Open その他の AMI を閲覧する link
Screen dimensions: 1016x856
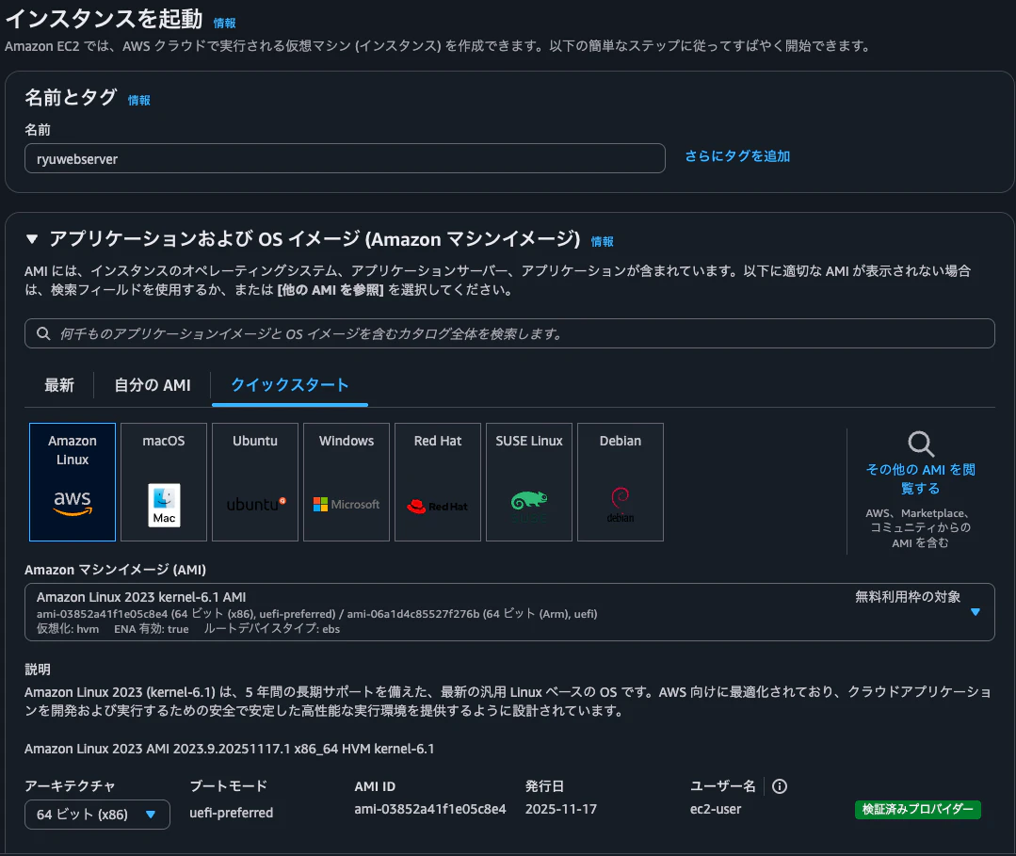pyautogui.click(x=921, y=479)
